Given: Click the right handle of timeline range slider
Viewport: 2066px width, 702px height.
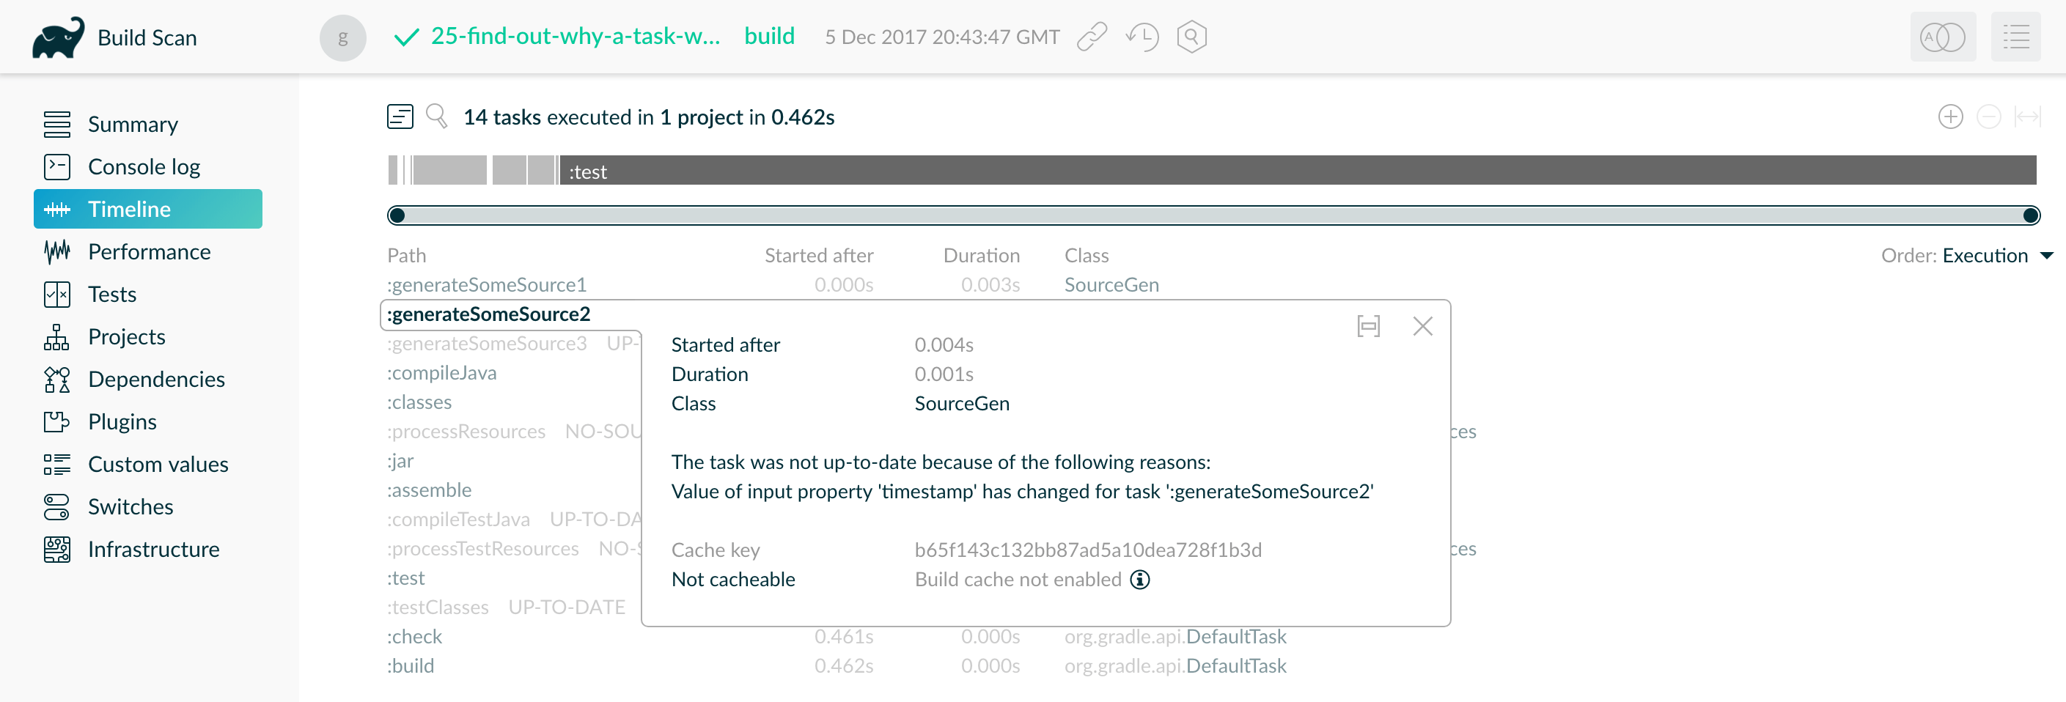Looking at the screenshot, I should [2031, 215].
